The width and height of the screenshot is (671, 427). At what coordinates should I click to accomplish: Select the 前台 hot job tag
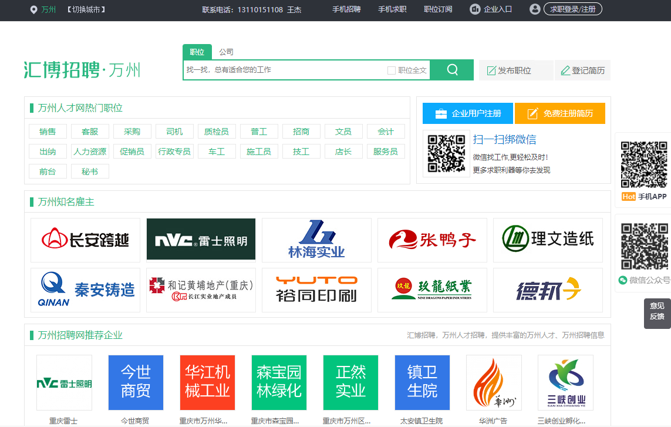tap(48, 172)
